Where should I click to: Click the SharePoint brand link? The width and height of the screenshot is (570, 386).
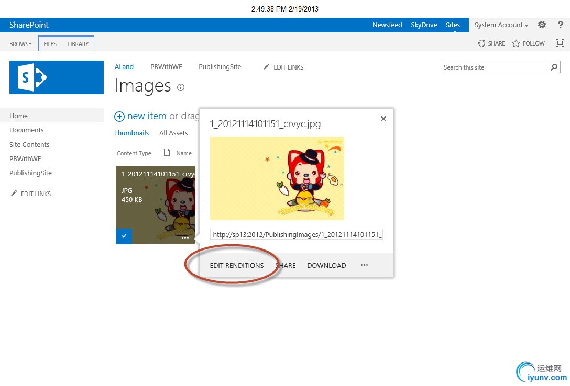point(29,25)
